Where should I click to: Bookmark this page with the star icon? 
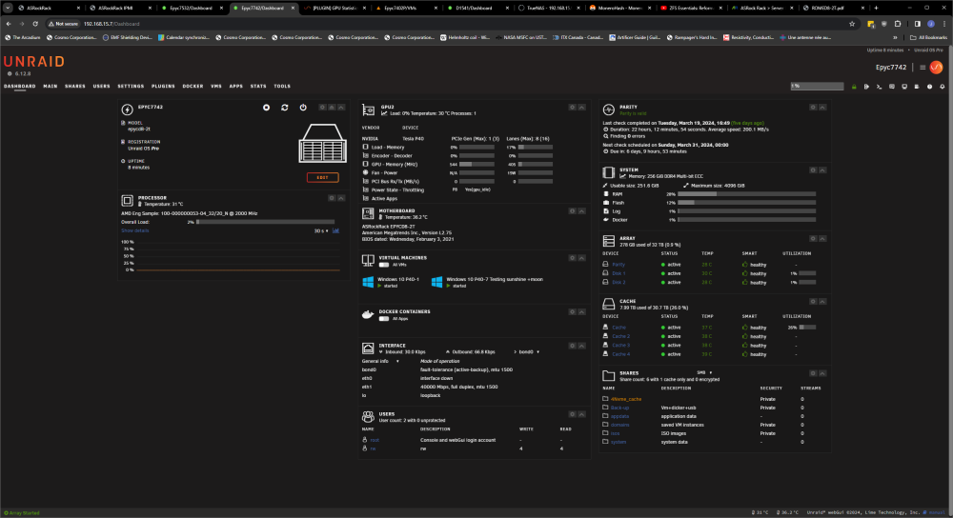coord(852,24)
